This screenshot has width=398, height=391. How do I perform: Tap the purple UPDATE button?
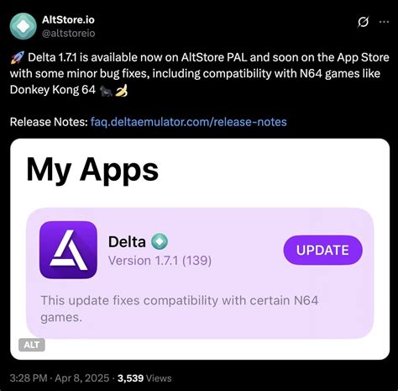(322, 250)
